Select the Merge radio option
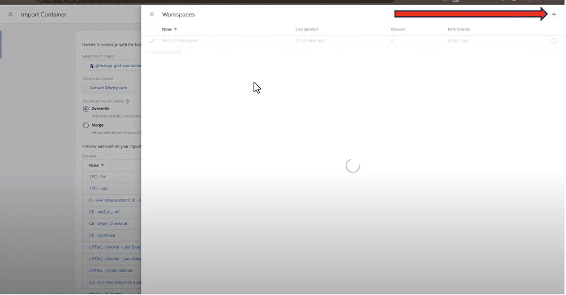Image resolution: width=566 pixels, height=295 pixels. tap(85, 125)
